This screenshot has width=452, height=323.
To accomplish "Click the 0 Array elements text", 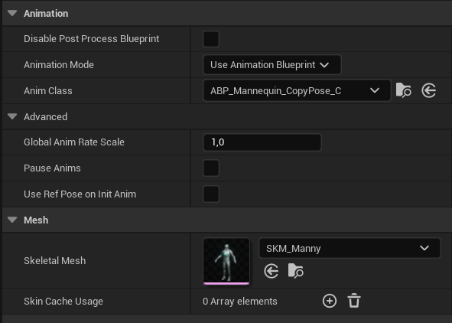I will click(240, 301).
